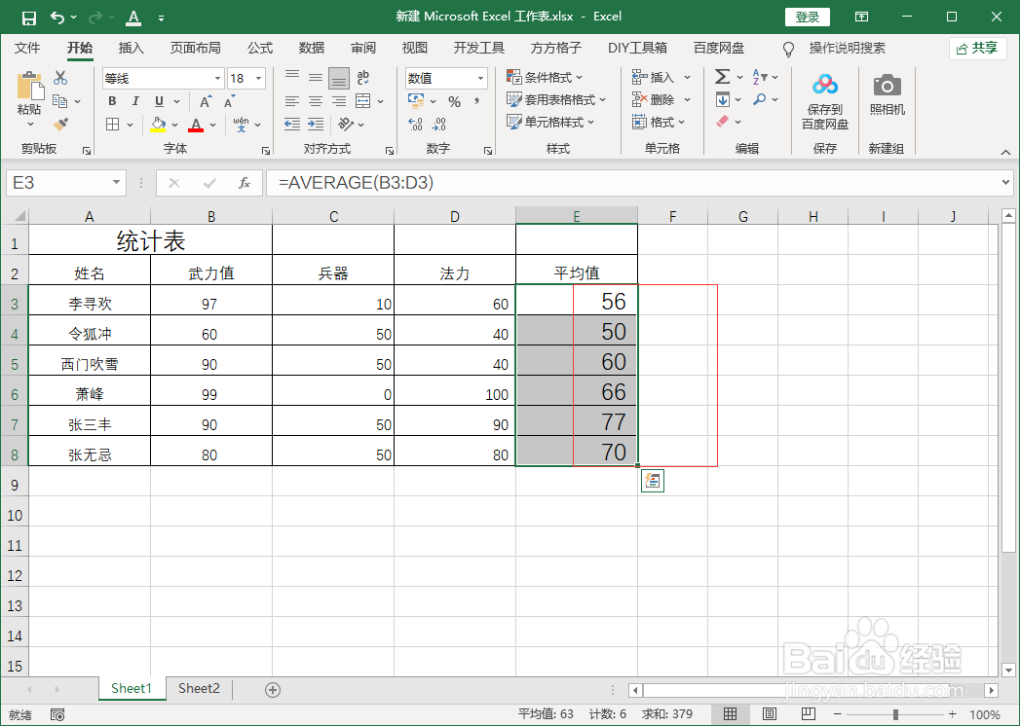Image resolution: width=1020 pixels, height=726 pixels.
Task: Align text to the left
Action: [x=292, y=101]
